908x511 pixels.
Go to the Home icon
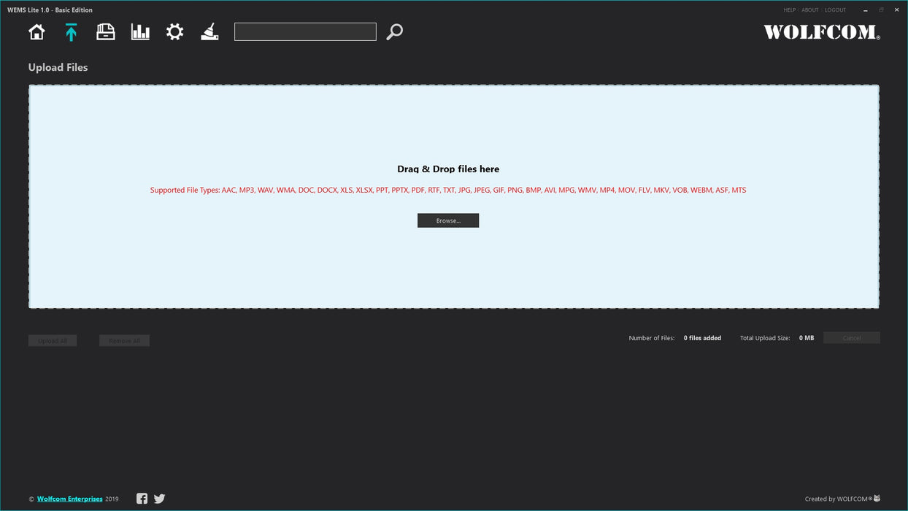[x=36, y=32]
